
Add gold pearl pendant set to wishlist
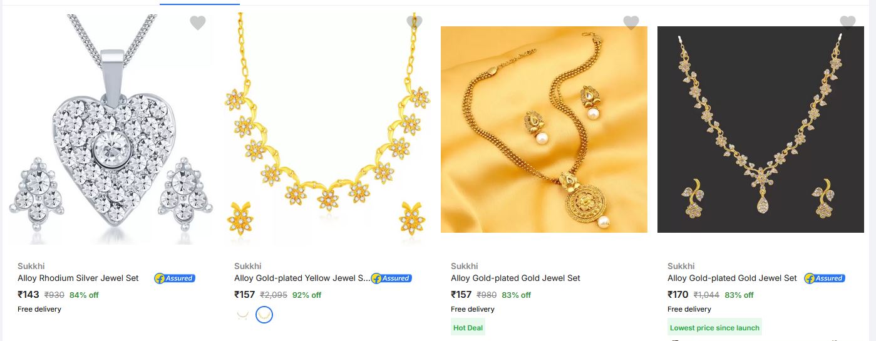(x=631, y=23)
